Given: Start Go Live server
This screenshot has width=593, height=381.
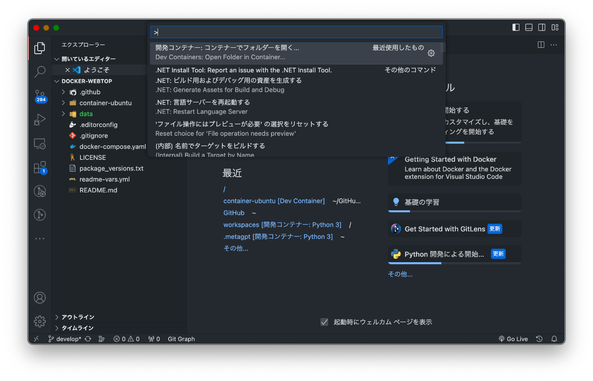Looking at the screenshot, I should [513, 339].
